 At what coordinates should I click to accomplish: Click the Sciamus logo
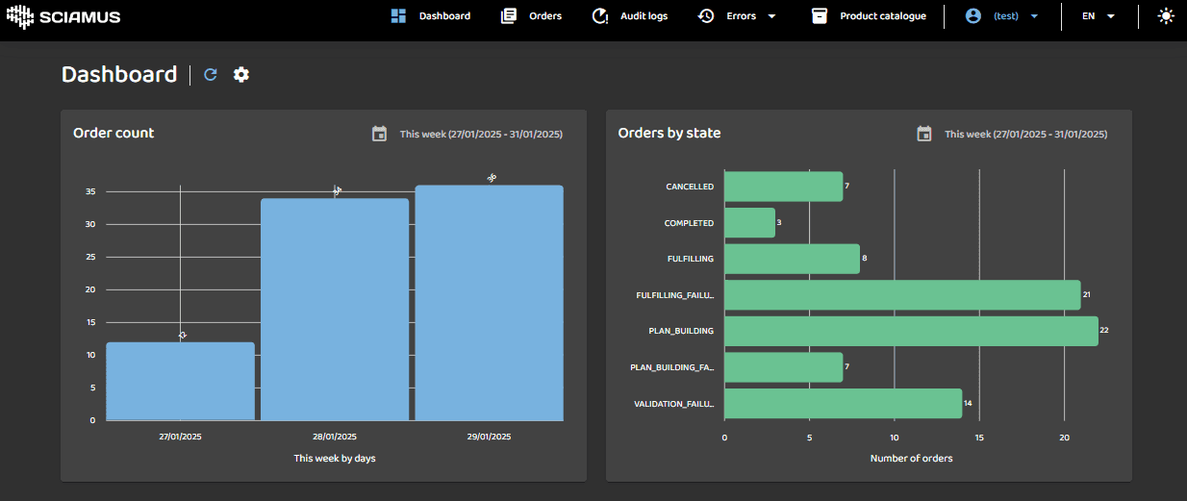[63, 16]
